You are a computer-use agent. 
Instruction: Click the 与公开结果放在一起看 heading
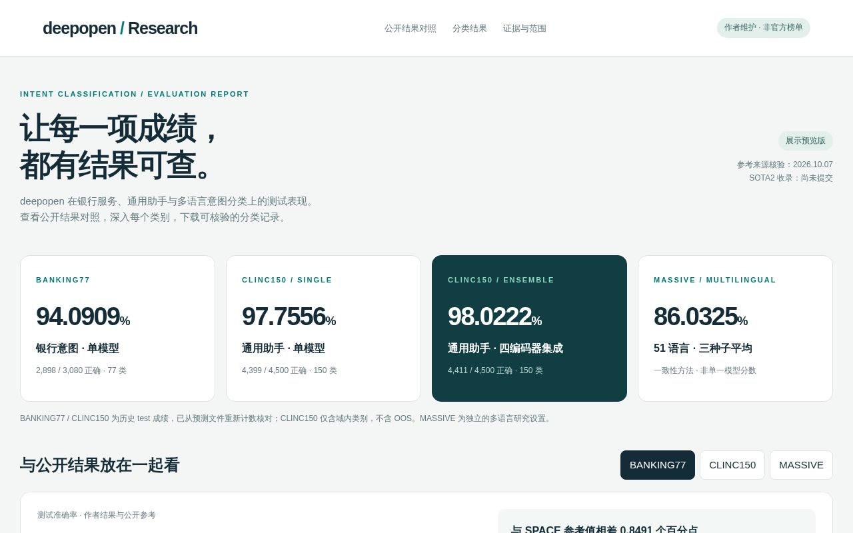pos(100,465)
